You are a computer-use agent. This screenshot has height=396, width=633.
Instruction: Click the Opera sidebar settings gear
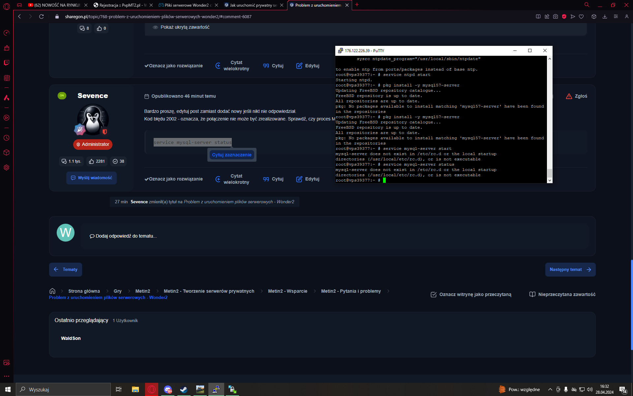click(7, 168)
